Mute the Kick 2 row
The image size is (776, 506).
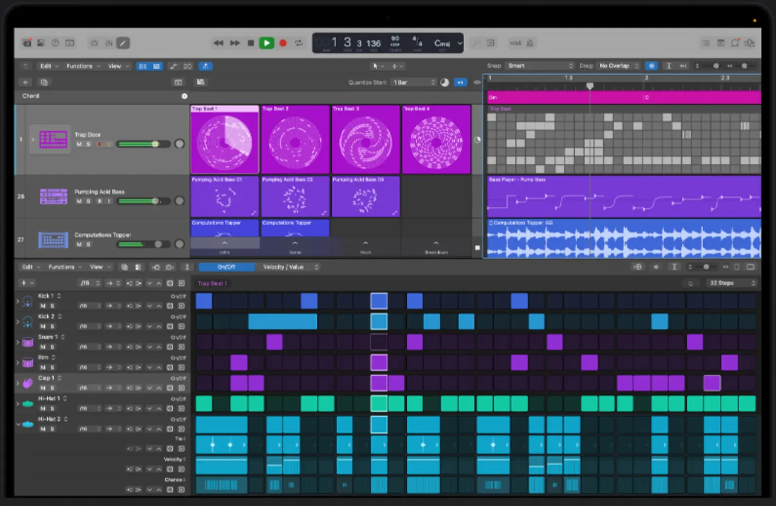click(x=43, y=326)
